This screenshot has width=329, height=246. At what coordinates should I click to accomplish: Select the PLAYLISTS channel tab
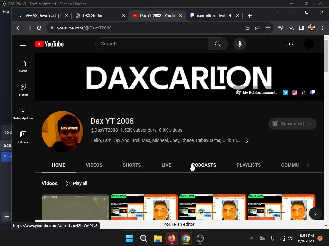click(249, 165)
